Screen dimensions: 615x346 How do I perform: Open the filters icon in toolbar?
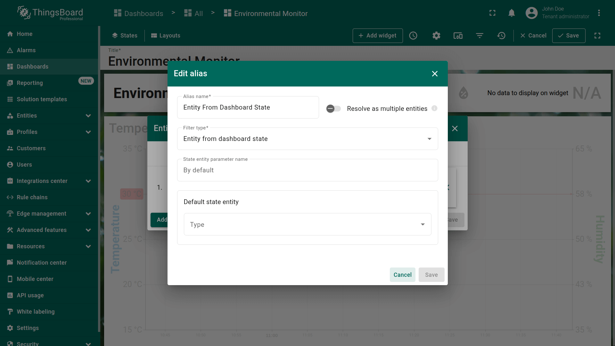pos(480,36)
